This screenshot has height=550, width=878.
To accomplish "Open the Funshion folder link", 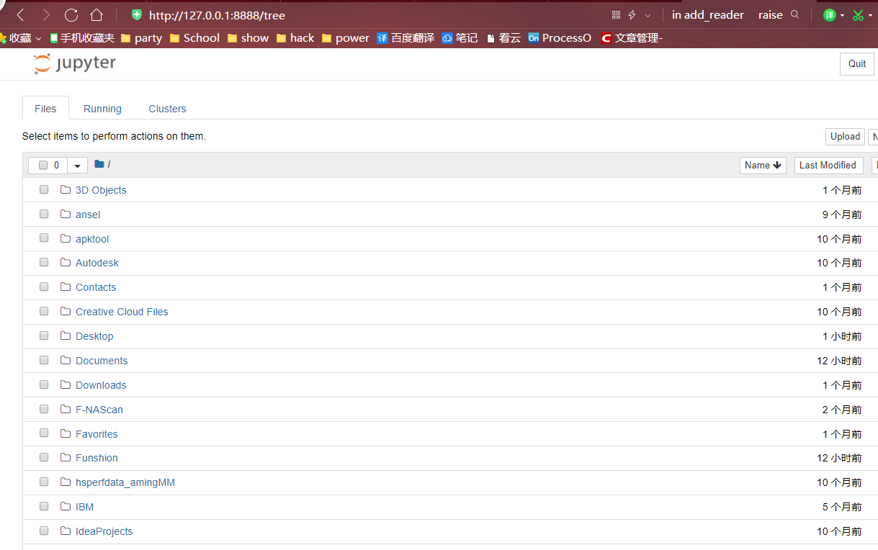I will point(97,458).
